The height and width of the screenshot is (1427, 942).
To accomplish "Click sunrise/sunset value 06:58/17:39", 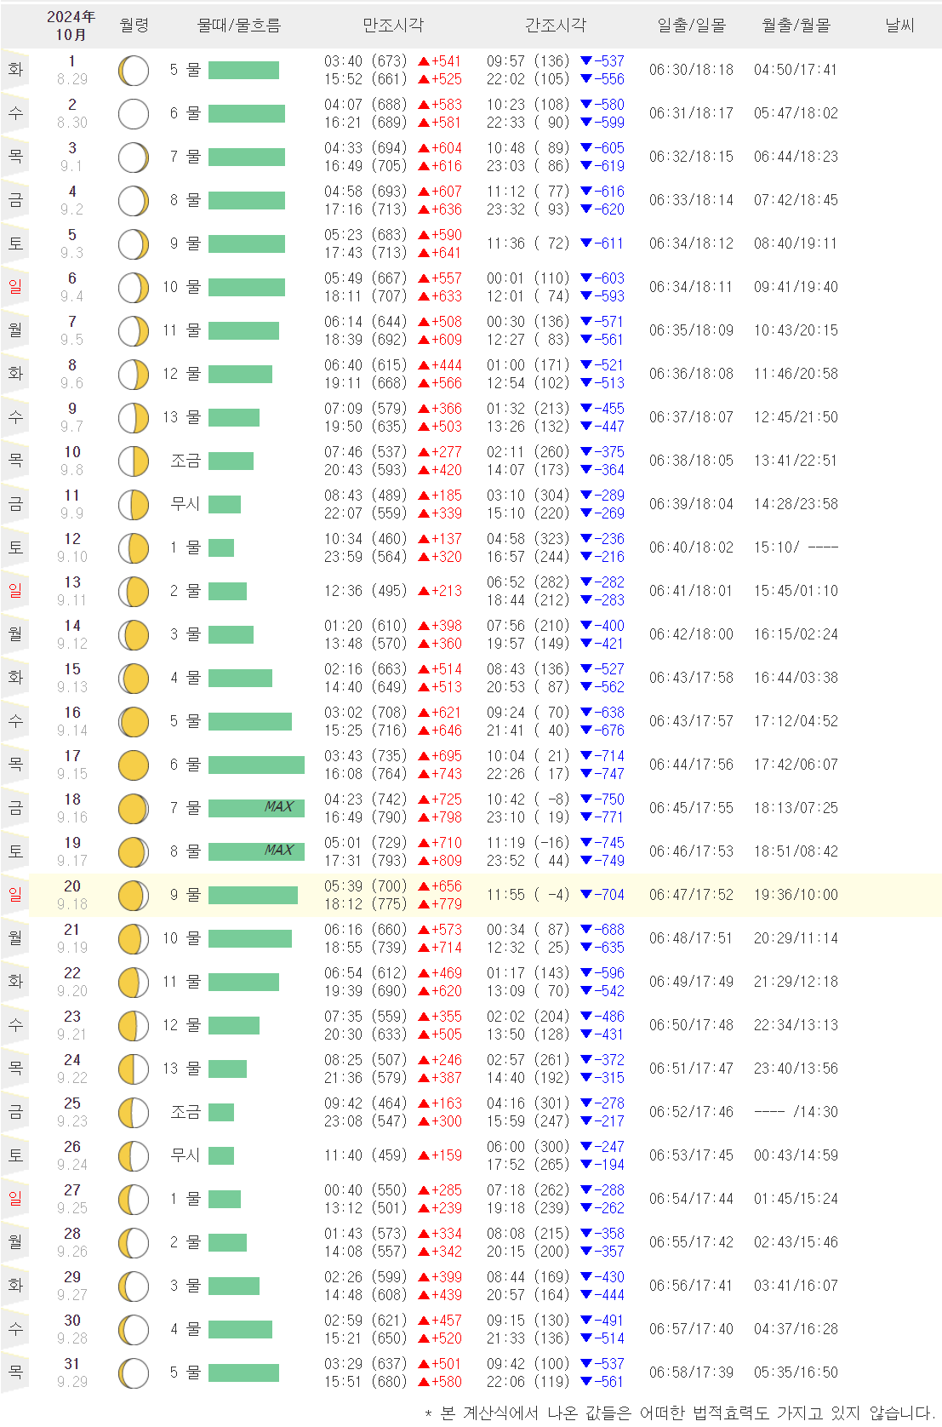I will pyautogui.click(x=691, y=1373).
